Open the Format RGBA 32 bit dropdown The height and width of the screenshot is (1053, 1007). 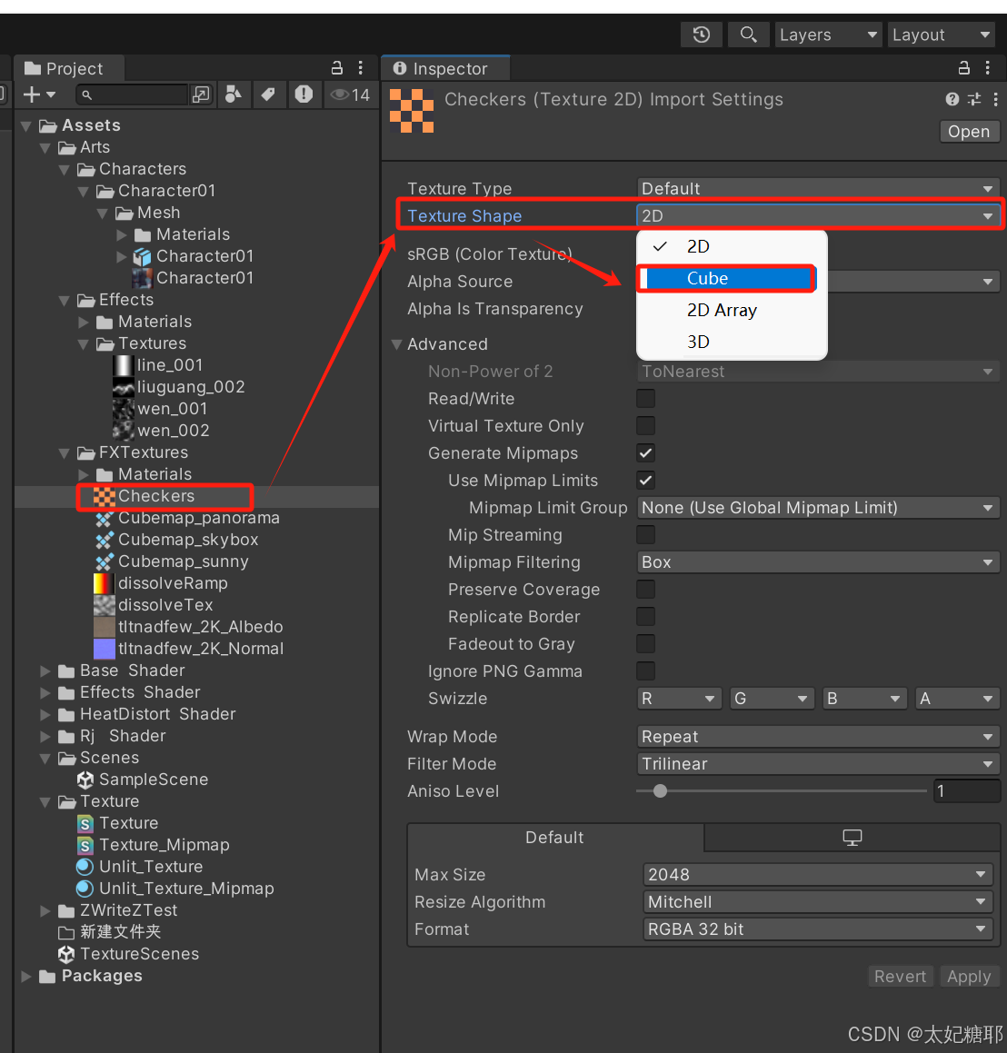[818, 929]
